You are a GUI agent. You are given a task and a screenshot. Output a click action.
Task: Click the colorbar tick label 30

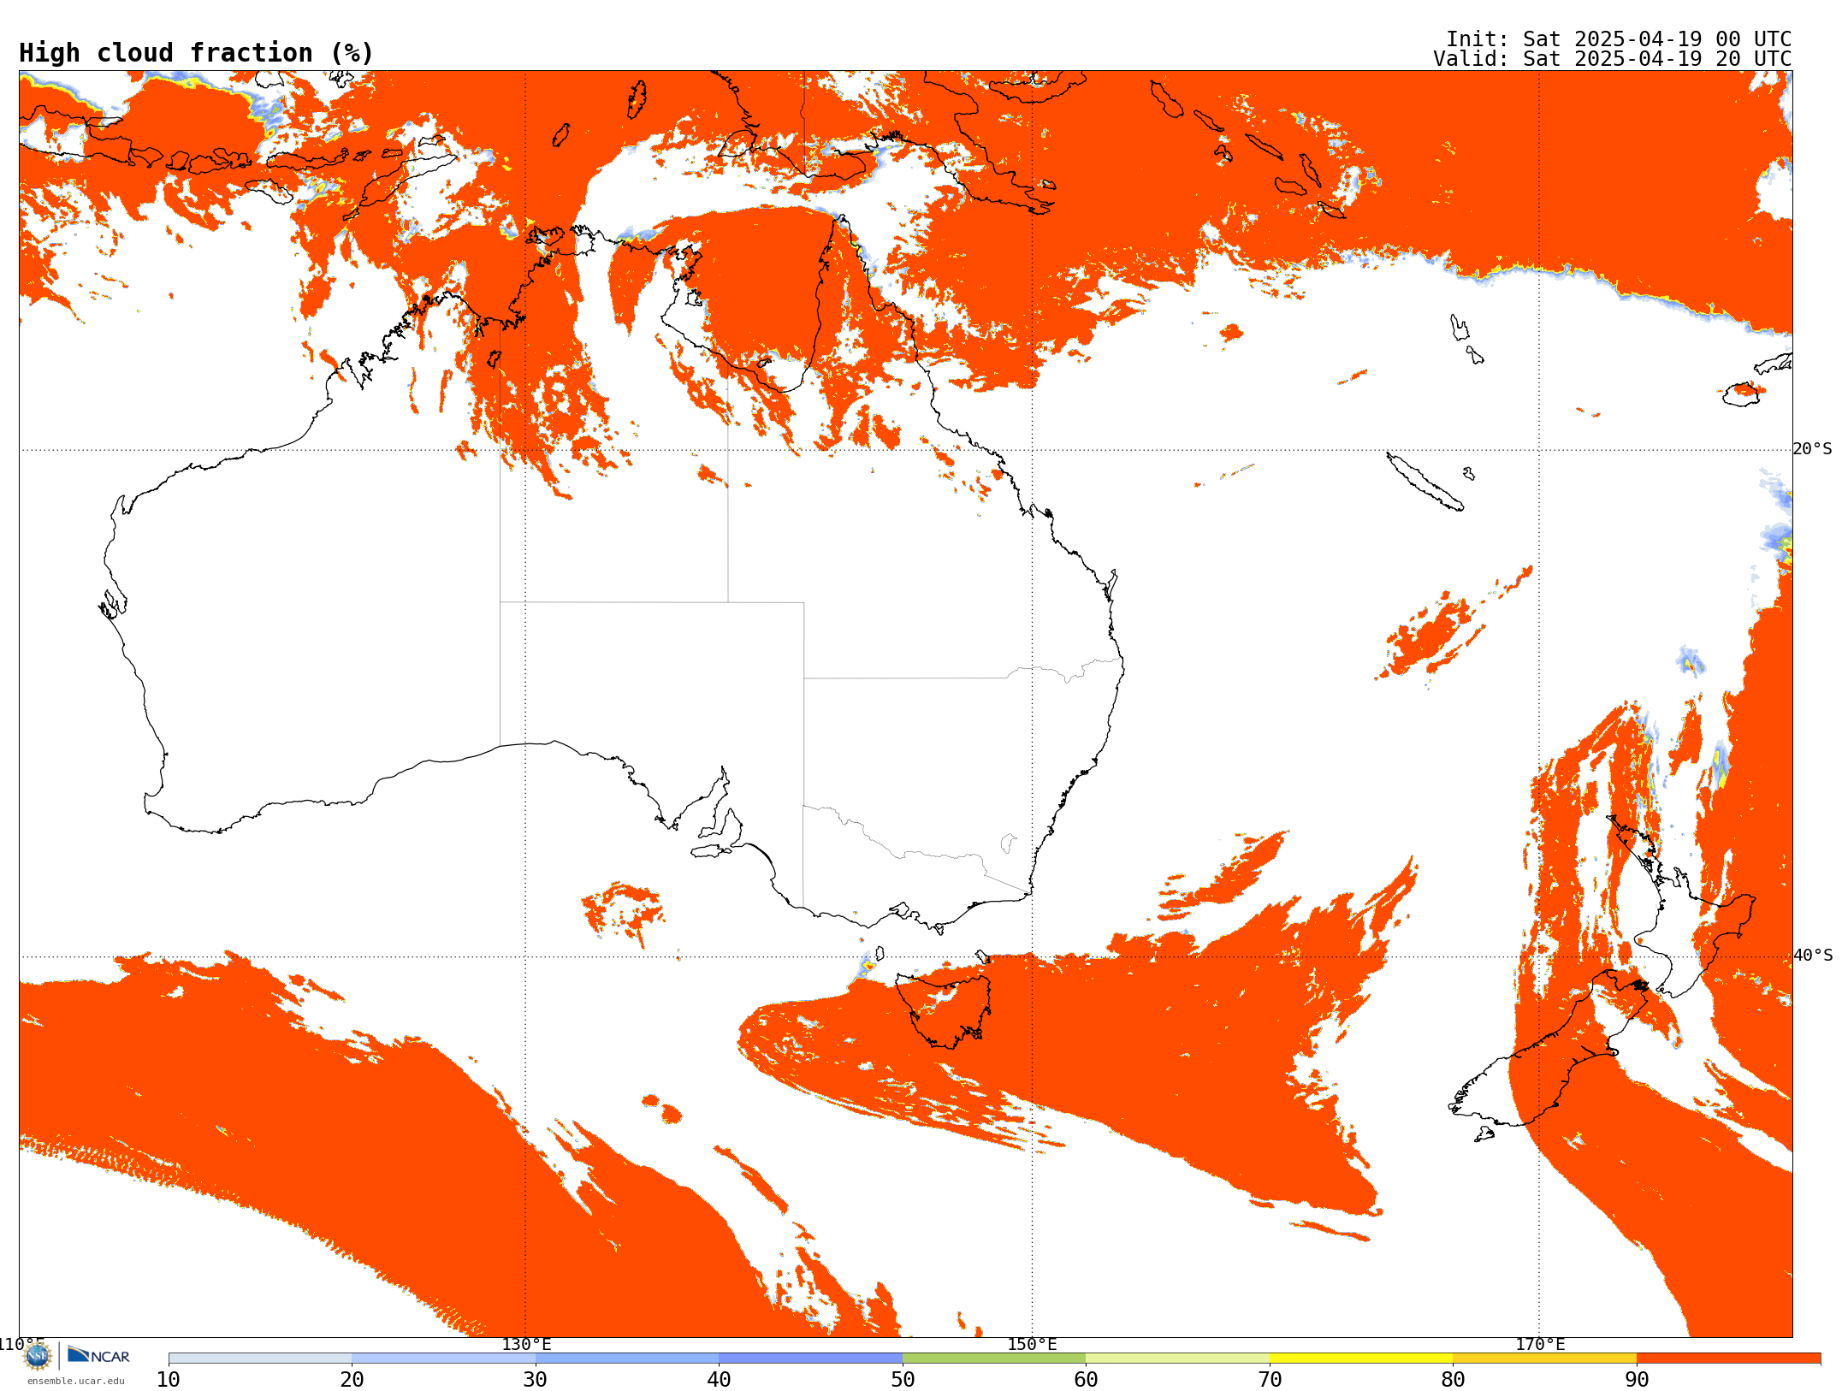tap(536, 1380)
